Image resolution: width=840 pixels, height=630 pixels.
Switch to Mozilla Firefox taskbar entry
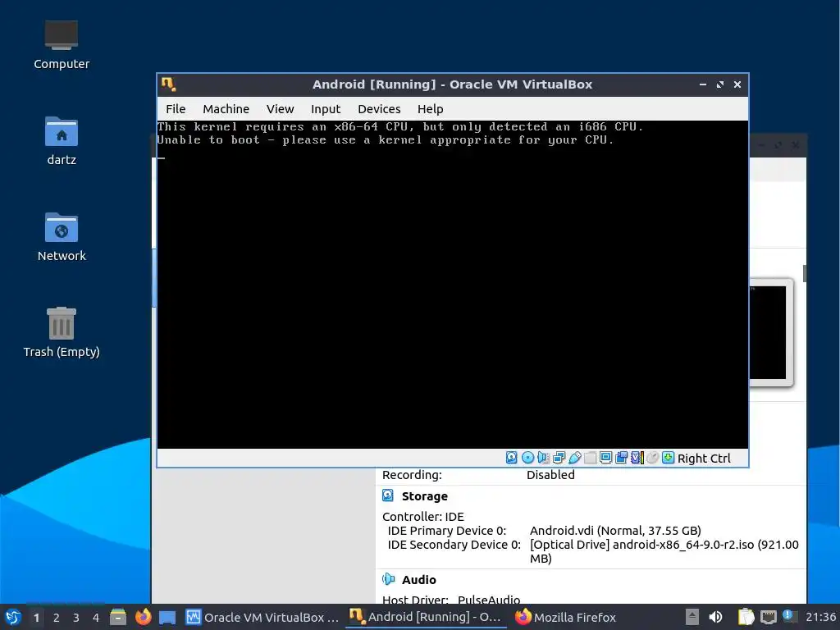click(566, 617)
